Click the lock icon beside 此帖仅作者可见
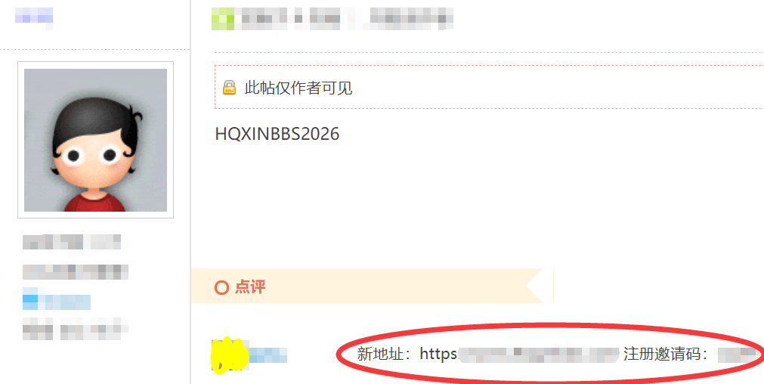 (229, 88)
